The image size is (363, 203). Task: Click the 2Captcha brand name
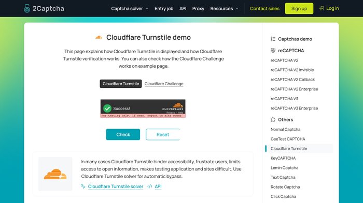(x=48, y=9)
